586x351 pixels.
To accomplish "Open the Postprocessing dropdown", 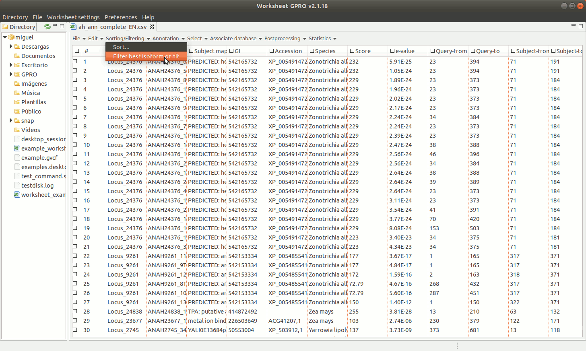I will 285,39.
